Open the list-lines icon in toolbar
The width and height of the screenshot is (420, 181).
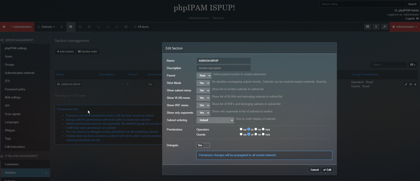tap(108, 27)
